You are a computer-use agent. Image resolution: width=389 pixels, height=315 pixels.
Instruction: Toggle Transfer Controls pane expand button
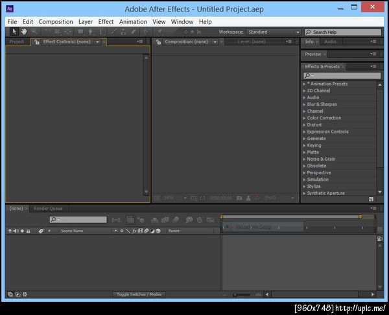coord(18,294)
